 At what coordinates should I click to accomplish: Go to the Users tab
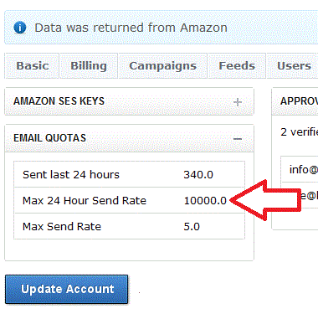pyautogui.click(x=294, y=66)
